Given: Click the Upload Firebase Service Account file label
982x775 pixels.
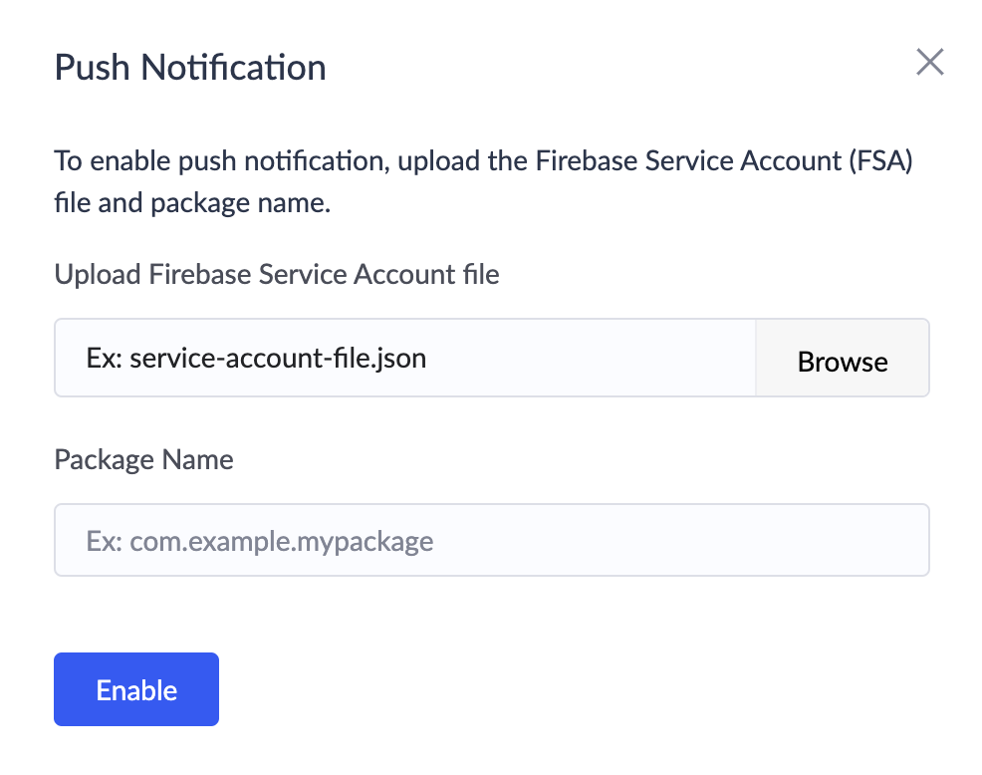Looking at the screenshot, I should pos(277,274).
